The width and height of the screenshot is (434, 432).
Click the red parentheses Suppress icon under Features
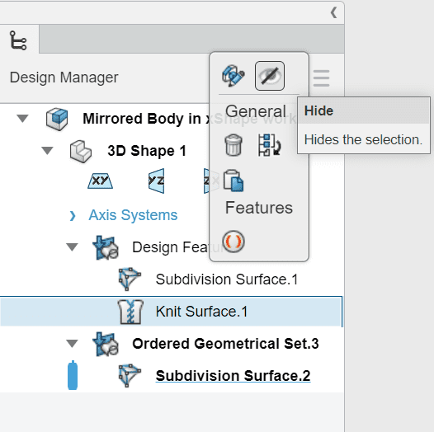point(234,242)
